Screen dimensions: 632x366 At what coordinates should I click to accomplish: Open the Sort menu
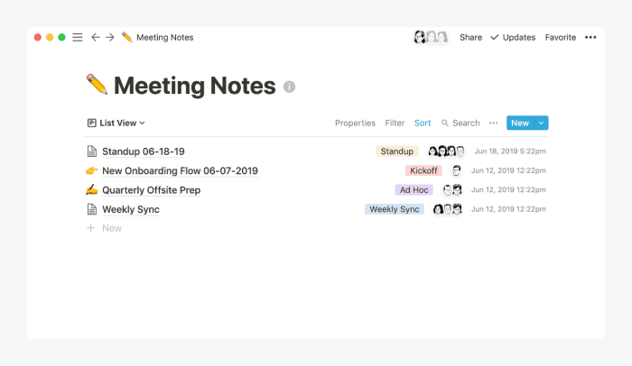click(x=423, y=123)
